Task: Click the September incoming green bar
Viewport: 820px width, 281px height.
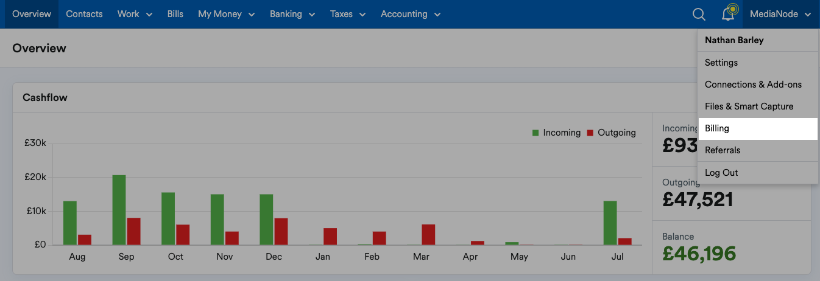Action: 119,210
